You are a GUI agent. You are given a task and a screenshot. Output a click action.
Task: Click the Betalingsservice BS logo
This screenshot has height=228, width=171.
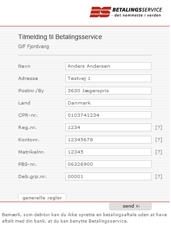(126, 12)
